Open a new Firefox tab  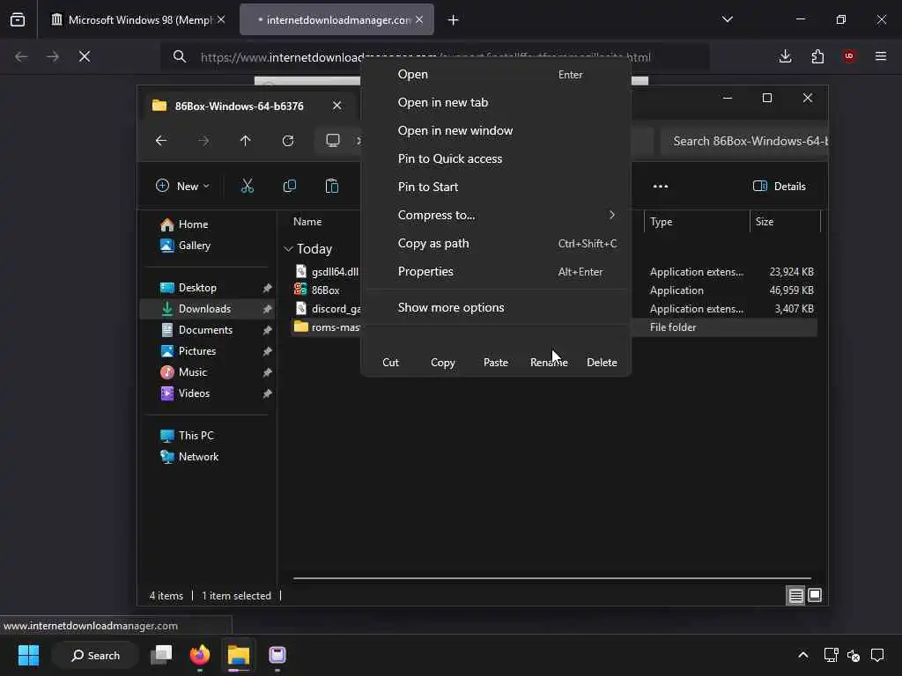(x=453, y=20)
